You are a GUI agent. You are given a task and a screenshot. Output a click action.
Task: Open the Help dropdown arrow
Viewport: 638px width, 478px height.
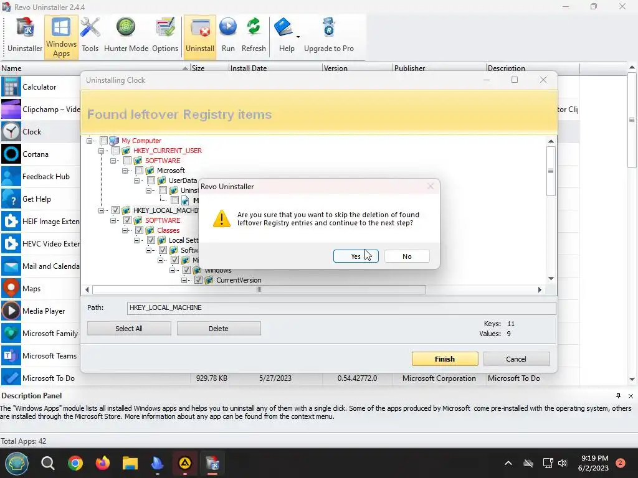pos(298,37)
